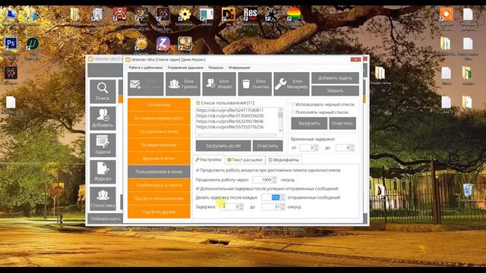The image size is (486, 273).
Task: Select Под фото пользователей task type
Action: point(159,198)
